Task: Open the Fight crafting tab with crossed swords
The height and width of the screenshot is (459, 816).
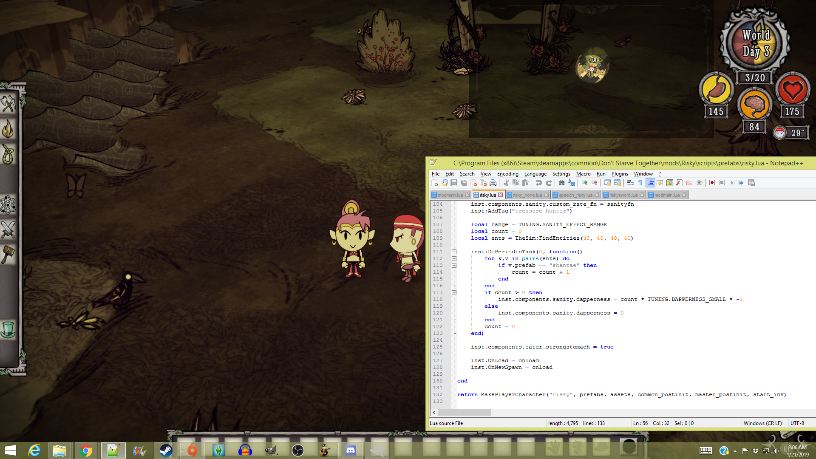Action: [x=8, y=230]
